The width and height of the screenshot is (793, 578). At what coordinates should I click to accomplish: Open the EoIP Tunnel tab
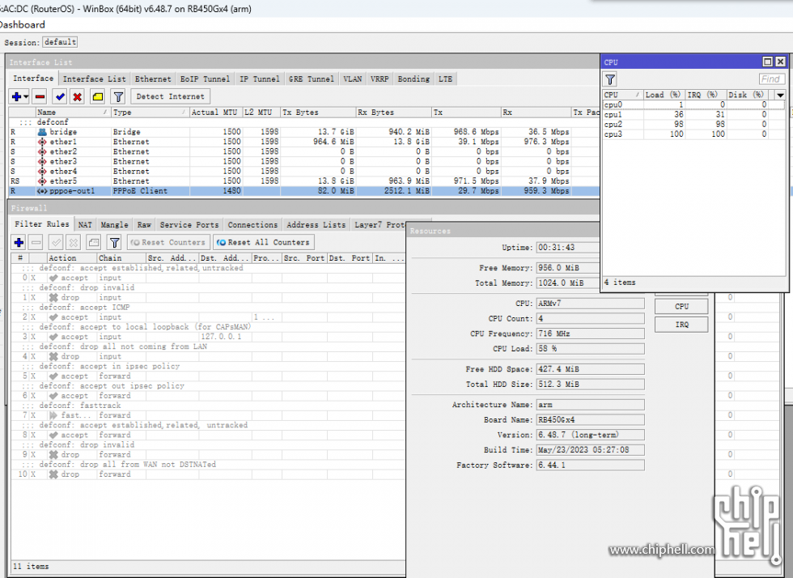click(205, 79)
